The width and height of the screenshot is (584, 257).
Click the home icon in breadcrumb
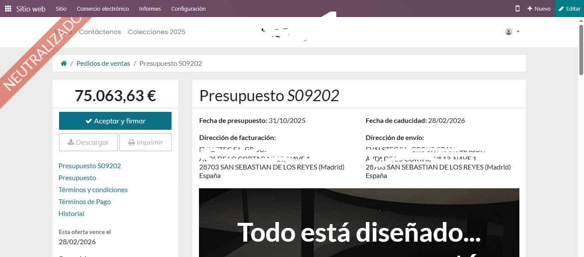(x=64, y=64)
